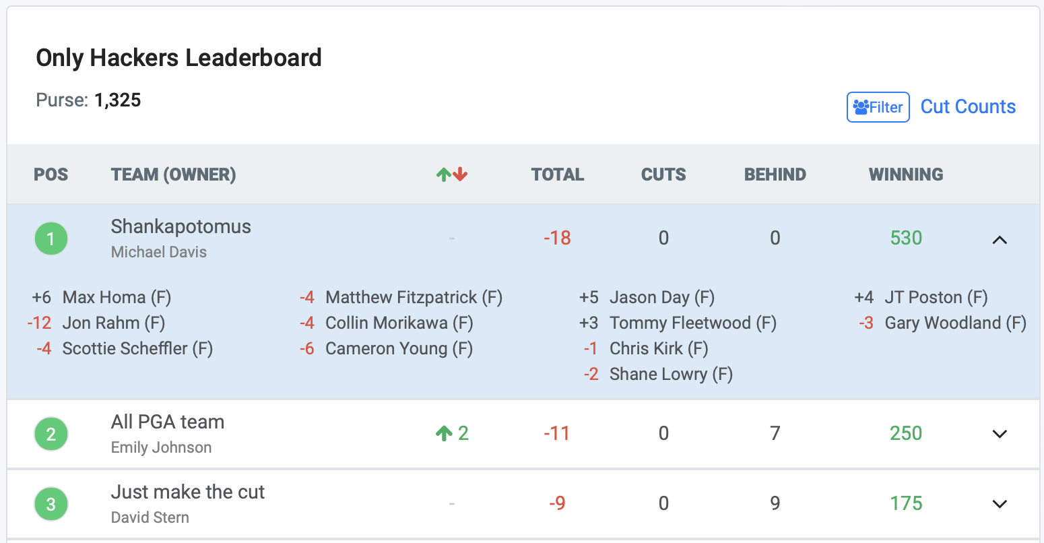Select the Scottie Scheffler player entry
This screenshot has height=543, width=1044.
[x=137, y=348]
